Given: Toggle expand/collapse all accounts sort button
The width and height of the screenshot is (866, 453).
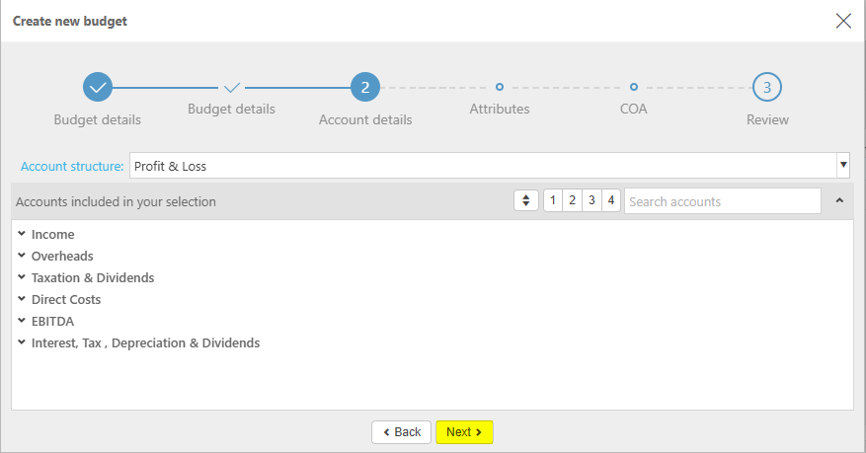Looking at the screenshot, I should tap(526, 201).
